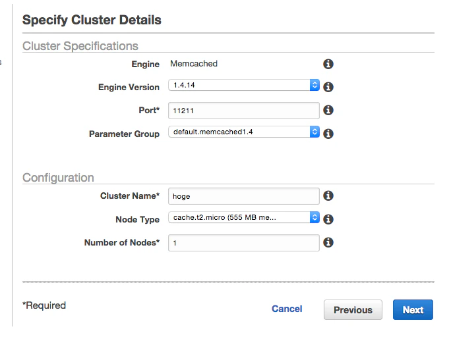The width and height of the screenshot is (451, 339).
Task: Click the Port* label
Action: [x=149, y=110]
